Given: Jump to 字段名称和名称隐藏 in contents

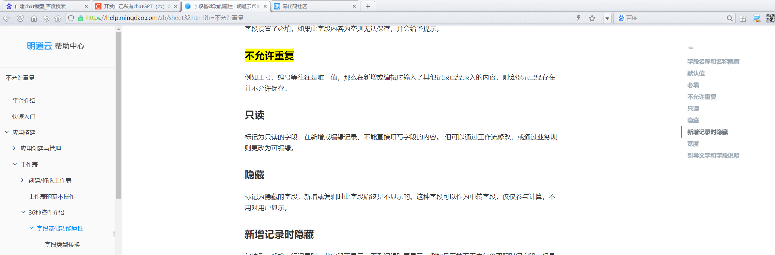Looking at the screenshot, I should [x=713, y=62].
